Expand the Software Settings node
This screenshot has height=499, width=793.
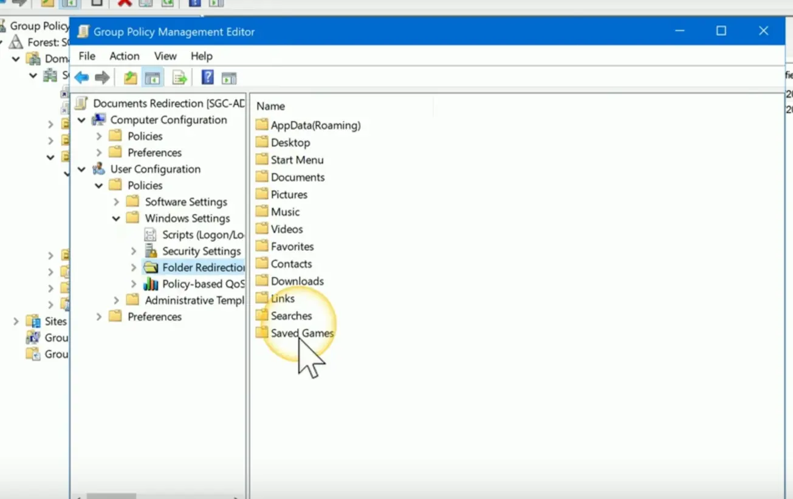[116, 202]
